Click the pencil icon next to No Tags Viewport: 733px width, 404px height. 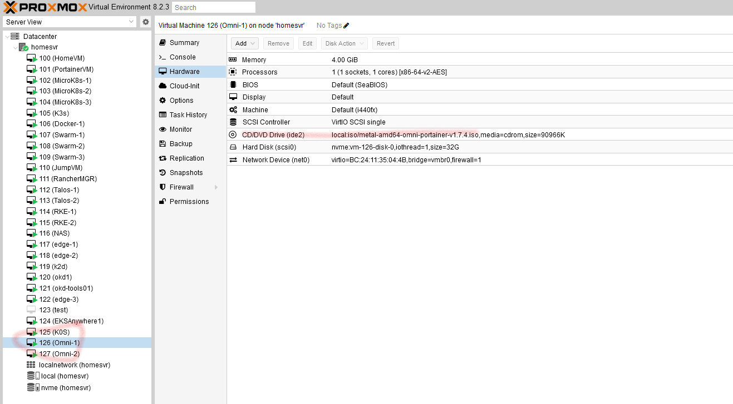346,26
